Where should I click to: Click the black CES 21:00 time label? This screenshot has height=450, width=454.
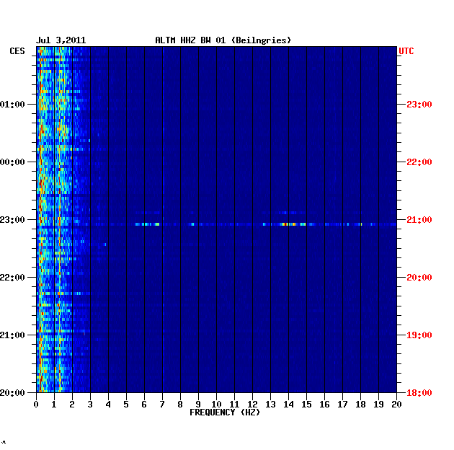(x=12, y=335)
